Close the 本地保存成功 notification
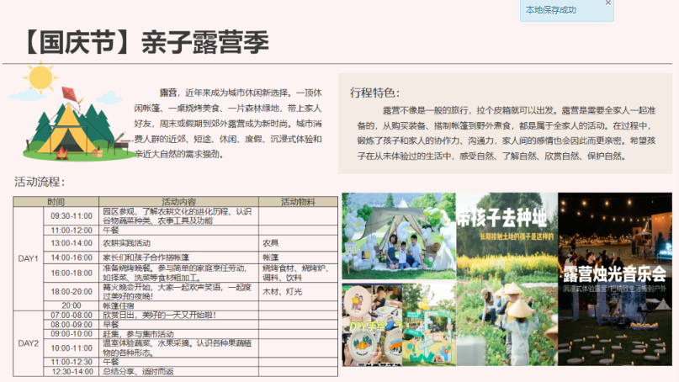This screenshot has width=679, height=382. click(x=608, y=3)
